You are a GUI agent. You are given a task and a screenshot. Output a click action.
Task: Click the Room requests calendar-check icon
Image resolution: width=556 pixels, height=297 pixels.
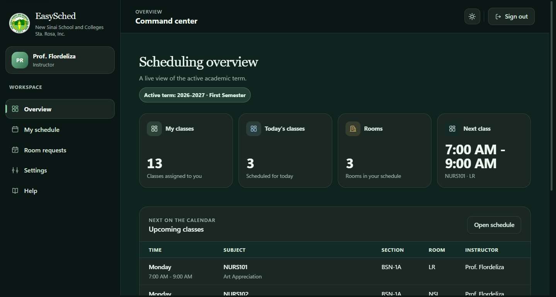click(x=15, y=150)
